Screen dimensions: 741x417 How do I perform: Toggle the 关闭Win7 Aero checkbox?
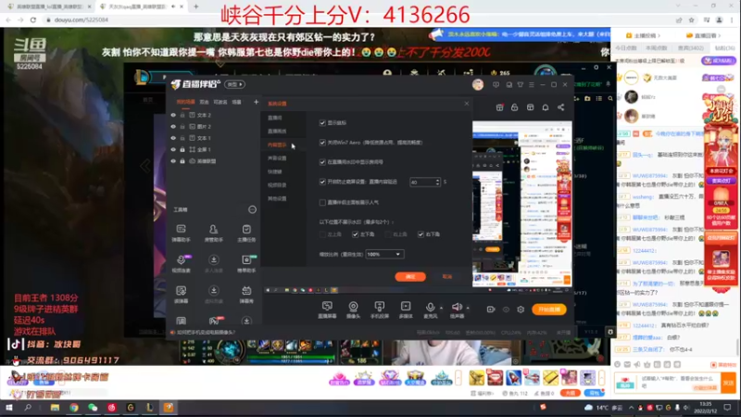click(322, 143)
